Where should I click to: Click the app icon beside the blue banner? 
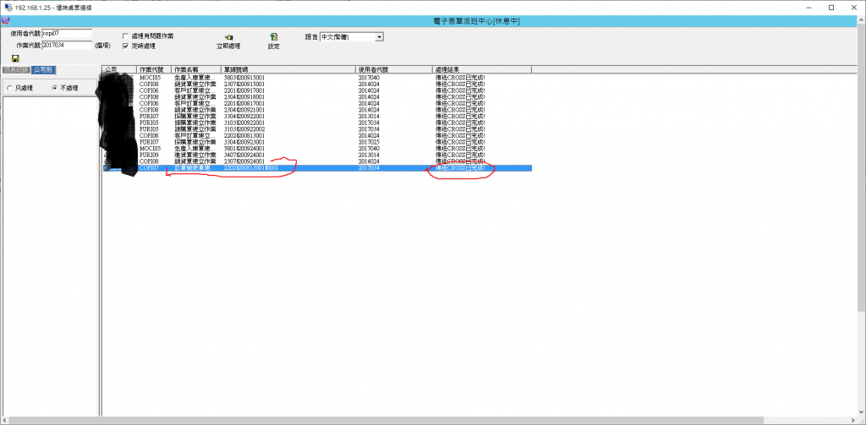pos(5,21)
